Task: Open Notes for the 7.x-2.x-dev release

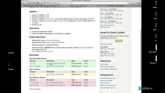Action: click(x=86, y=83)
